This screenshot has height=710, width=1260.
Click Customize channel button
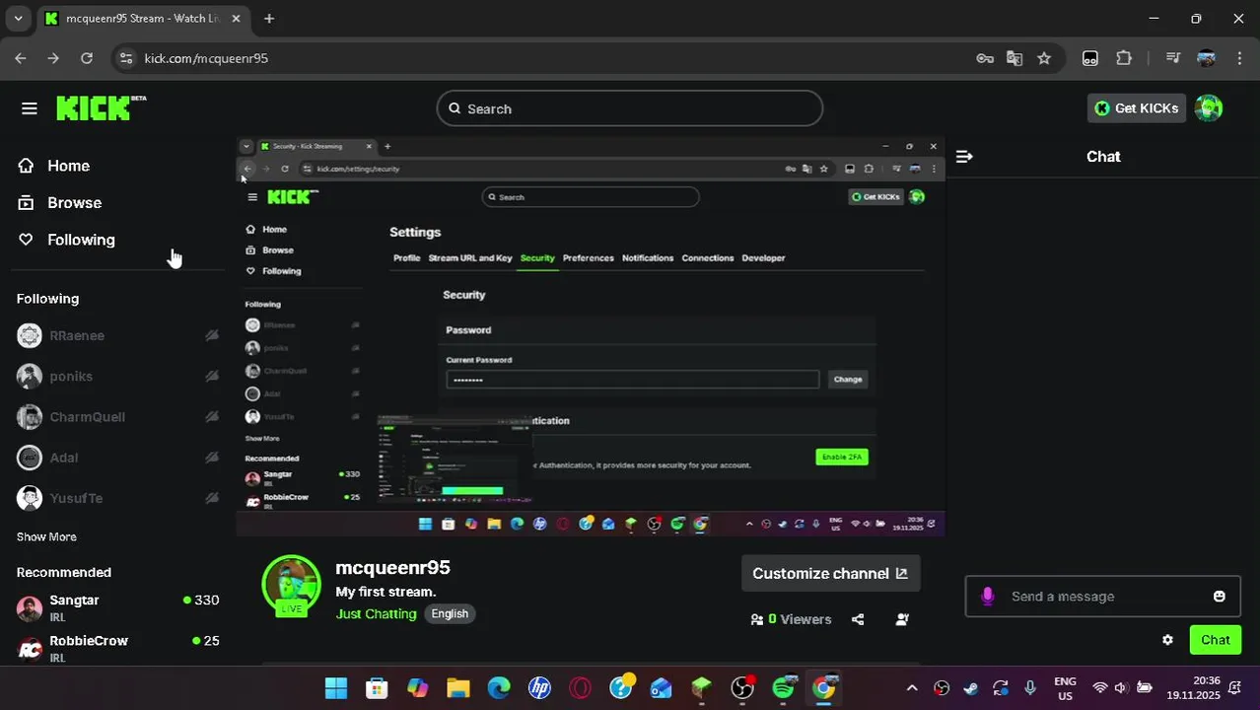[830, 573]
